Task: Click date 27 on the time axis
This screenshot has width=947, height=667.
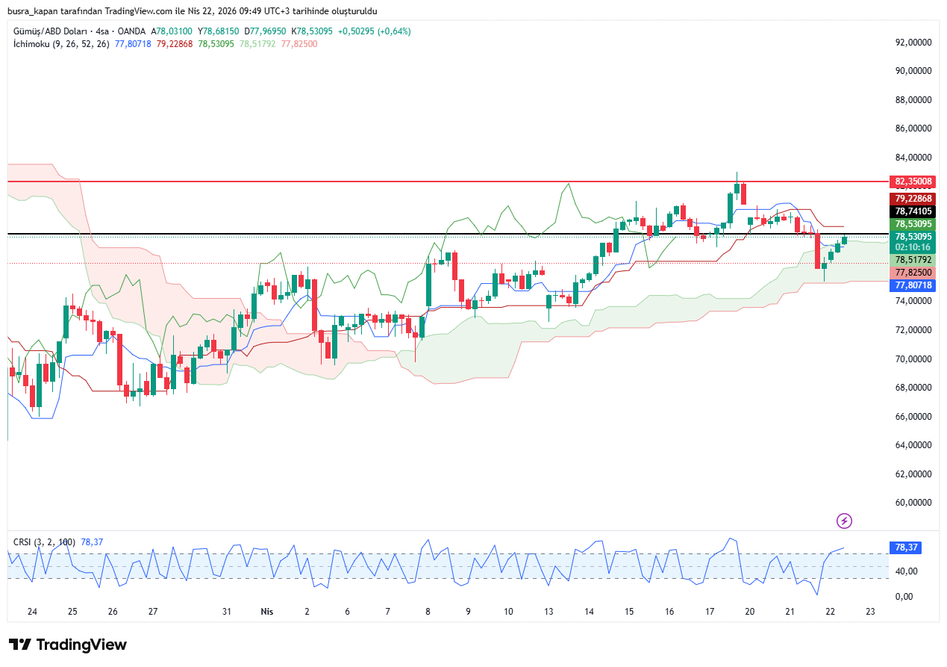Action: point(153,611)
